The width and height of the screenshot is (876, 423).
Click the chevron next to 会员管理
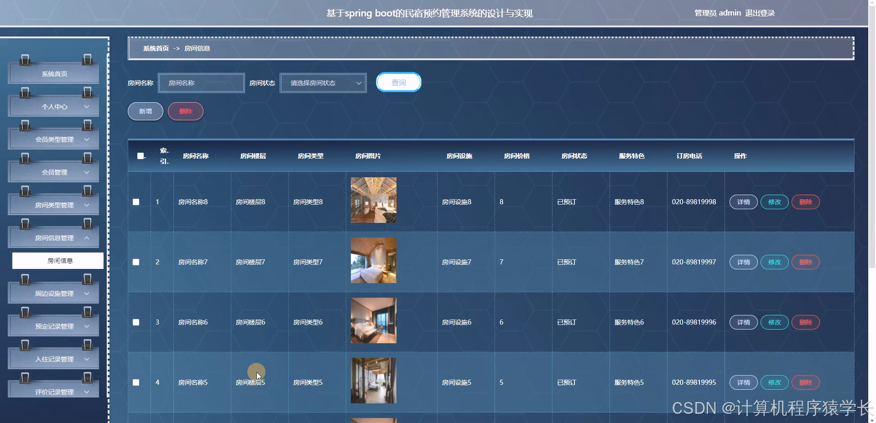click(x=87, y=172)
